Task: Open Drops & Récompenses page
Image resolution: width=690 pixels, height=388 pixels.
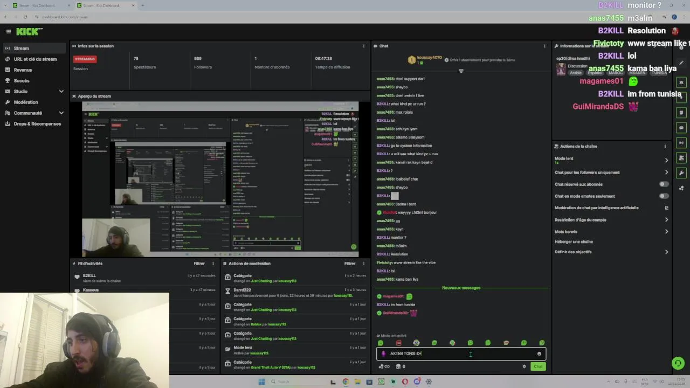Action: [35, 123]
